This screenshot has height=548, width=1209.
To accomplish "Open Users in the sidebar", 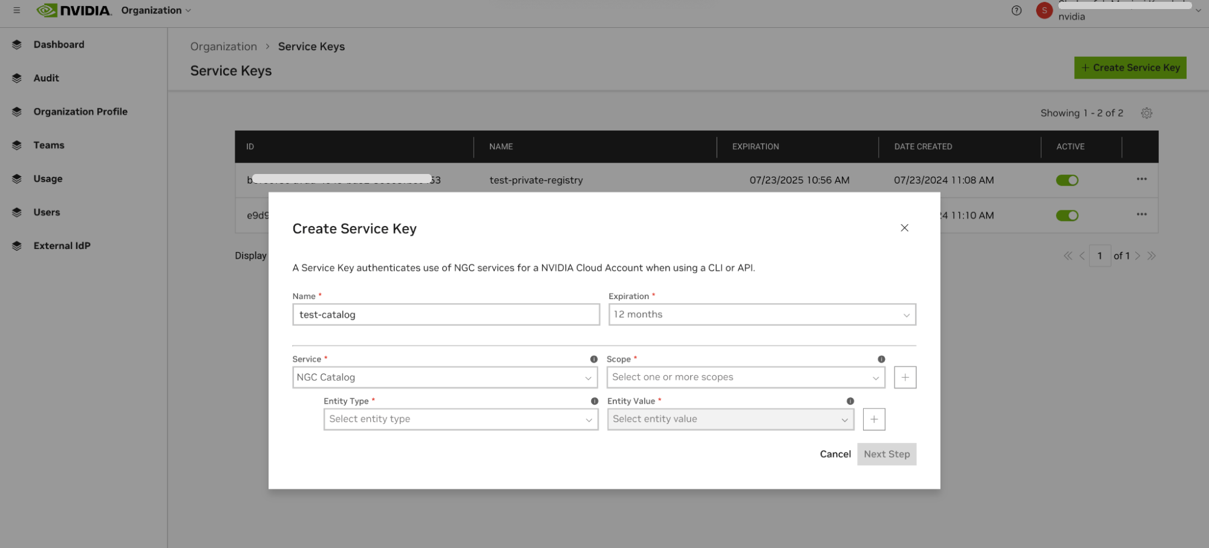I will pyautogui.click(x=47, y=212).
